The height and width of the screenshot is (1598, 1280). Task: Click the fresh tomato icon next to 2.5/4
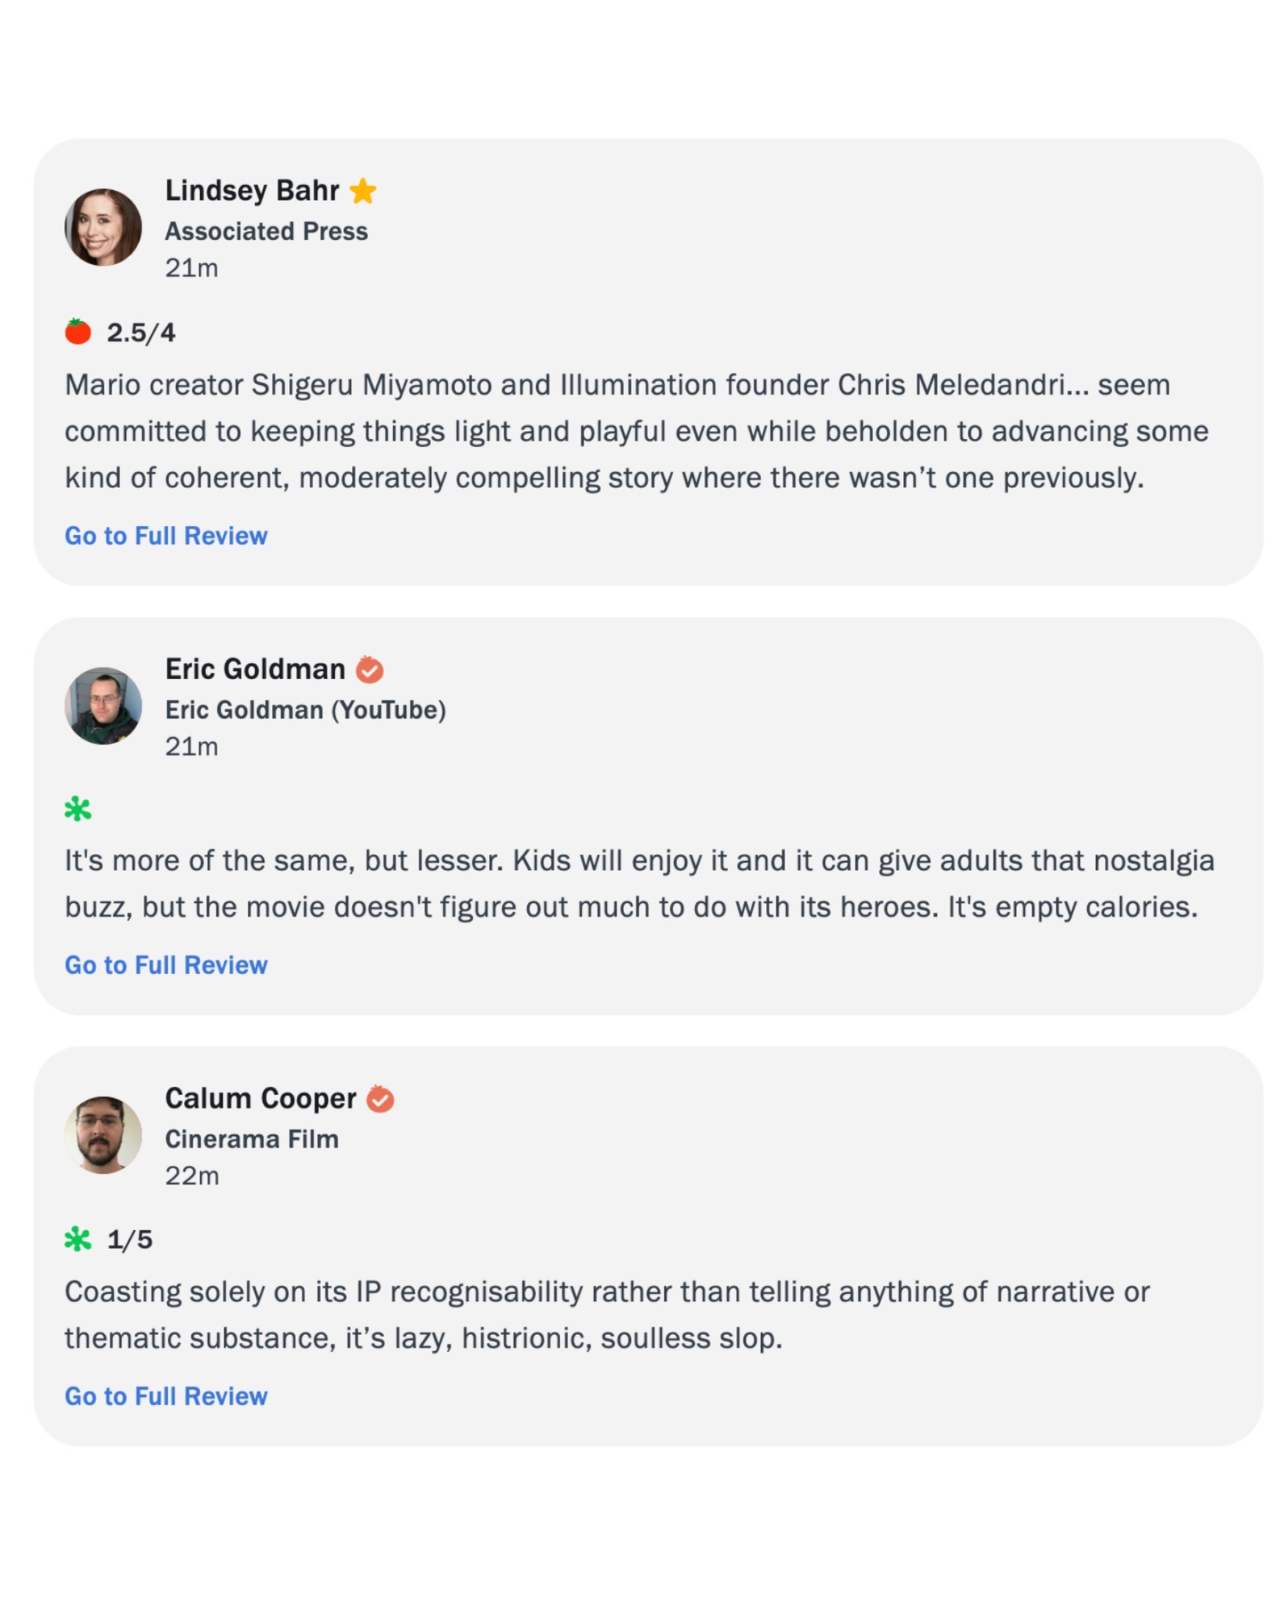pos(78,332)
